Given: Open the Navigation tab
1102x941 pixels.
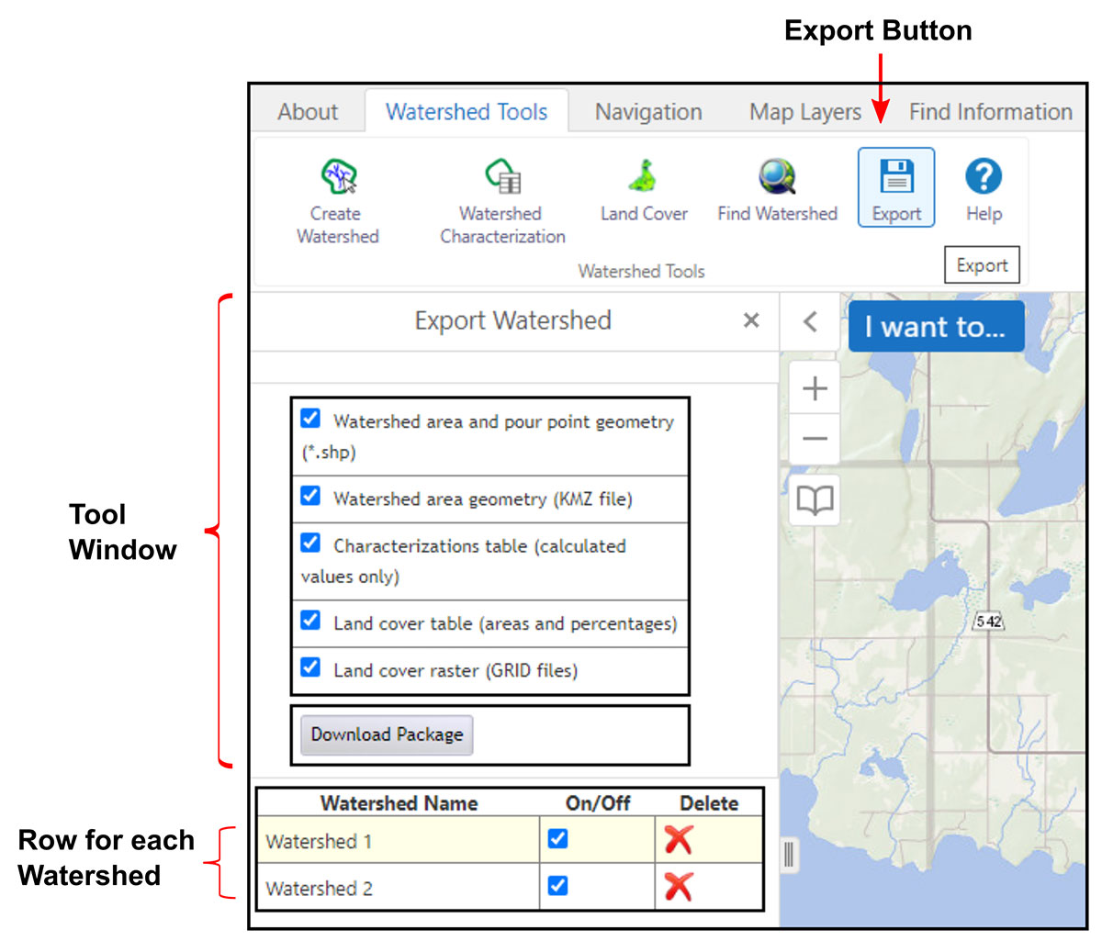Looking at the screenshot, I should pos(648,111).
